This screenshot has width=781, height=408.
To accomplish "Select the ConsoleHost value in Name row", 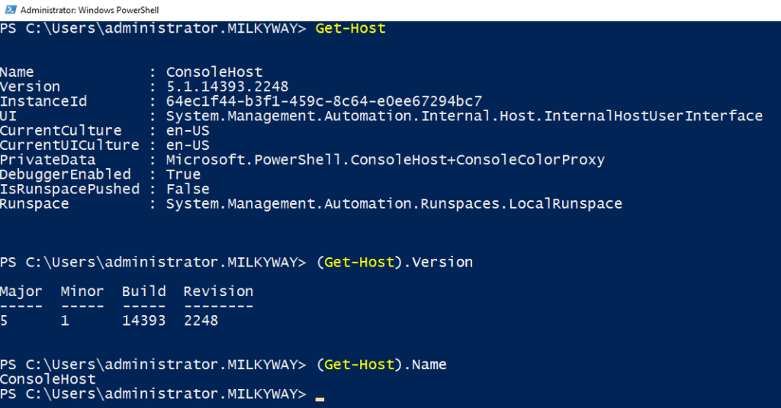I will click(x=214, y=72).
